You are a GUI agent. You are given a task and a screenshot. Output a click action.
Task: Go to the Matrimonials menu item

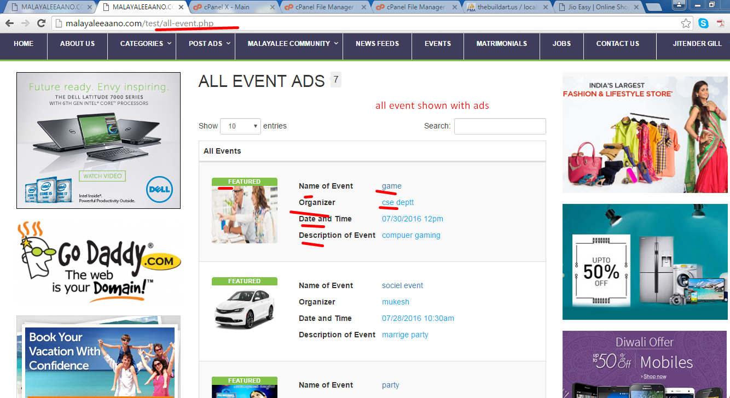point(501,44)
